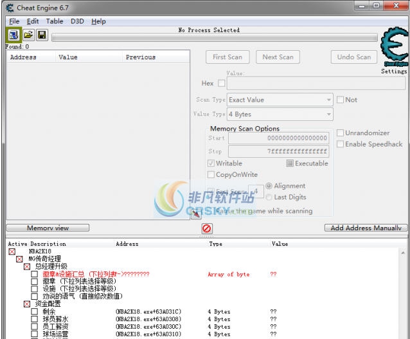This screenshot has width=410, height=339.
Task: Open a cheat table file icon
Action: [x=28, y=35]
